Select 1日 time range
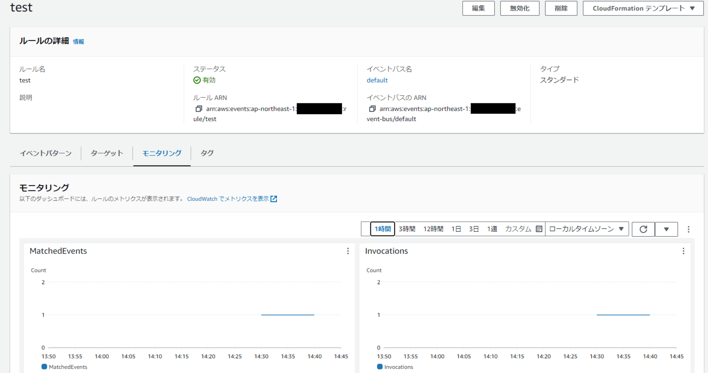 tap(456, 229)
